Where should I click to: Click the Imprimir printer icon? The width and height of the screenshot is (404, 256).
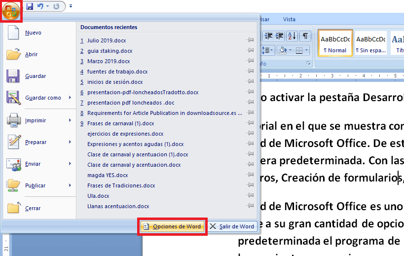(14, 120)
